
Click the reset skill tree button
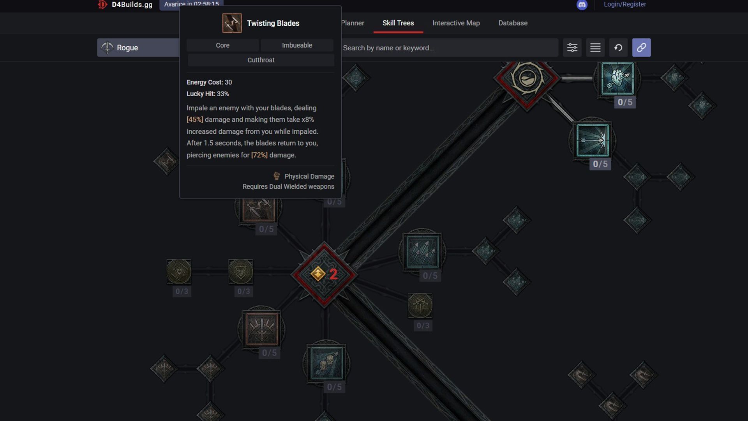619,47
